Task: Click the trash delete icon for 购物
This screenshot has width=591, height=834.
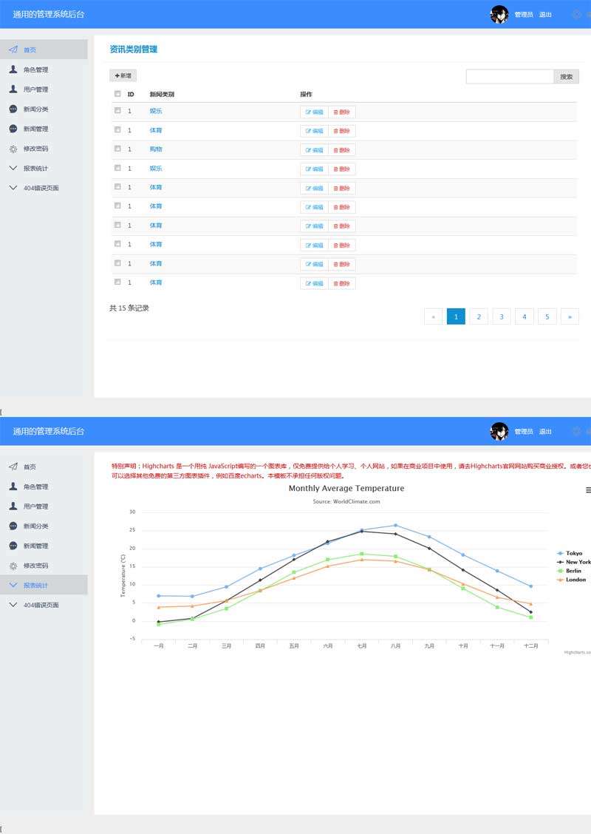Action: (337, 150)
